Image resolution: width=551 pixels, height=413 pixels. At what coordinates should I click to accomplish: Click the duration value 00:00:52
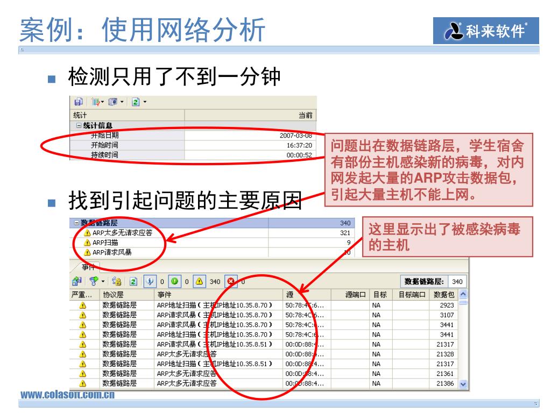coord(299,155)
